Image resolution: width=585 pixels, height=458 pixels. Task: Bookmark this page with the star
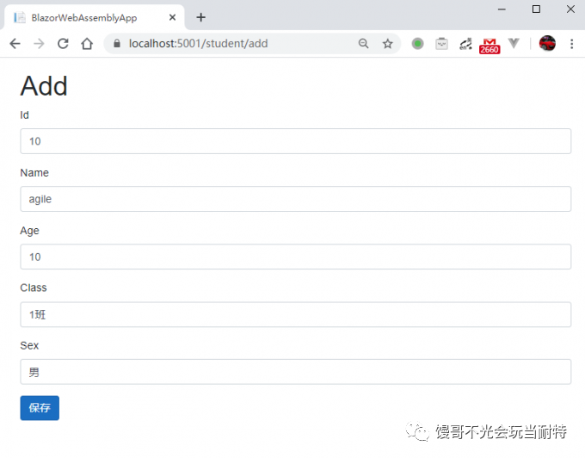[x=388, y=44]
